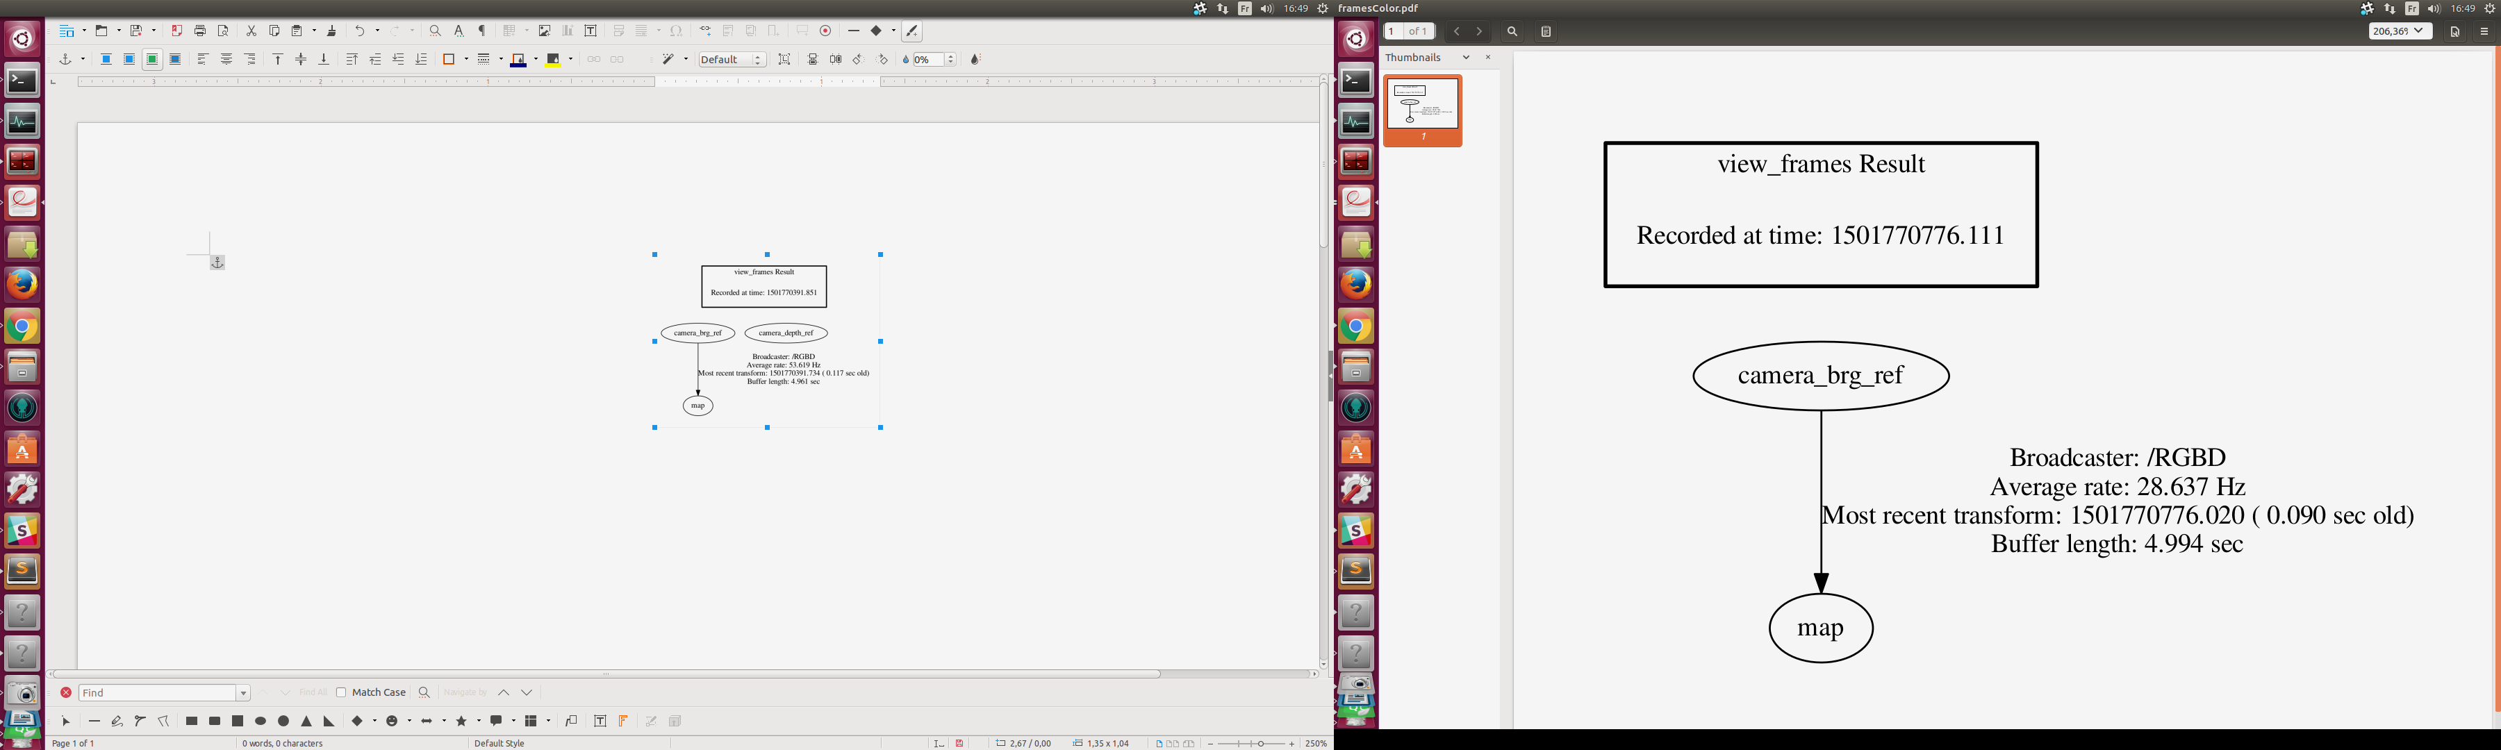Expand the Stars shapes dropdown arrow
2501x750 pixels.
click(x=478, y=721)
